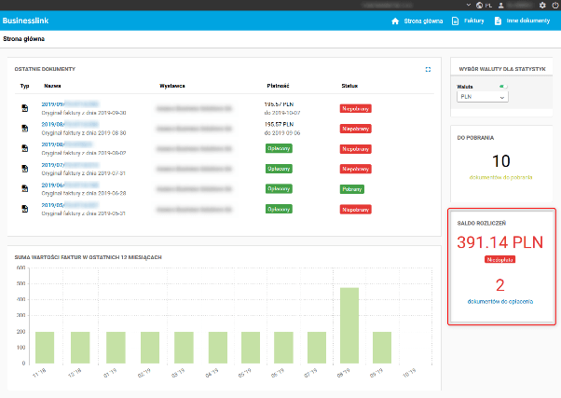Open invoice link 2019/06

(x=70, y=185)
